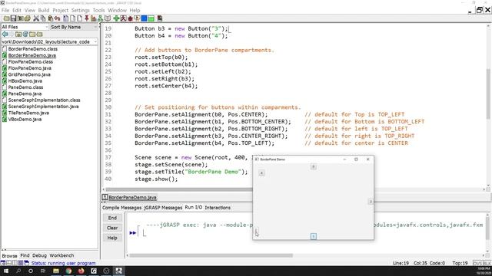Viewport: 492px width, 276px height.
Task: Click the green window toolbar icon
Action: pos(151,18)
